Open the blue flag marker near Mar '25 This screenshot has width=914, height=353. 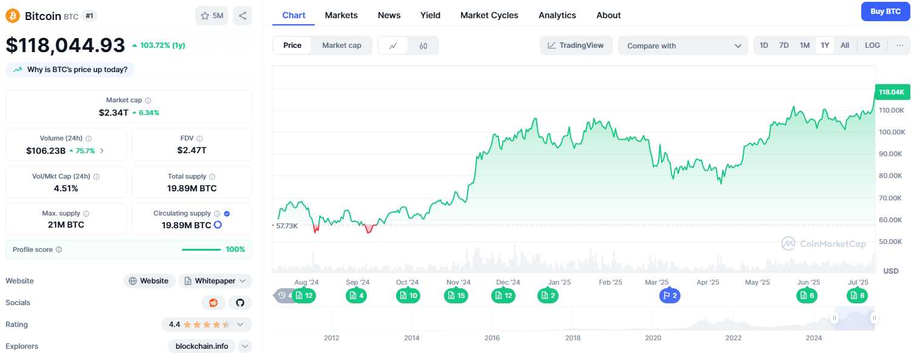click(x=670, y=295)
